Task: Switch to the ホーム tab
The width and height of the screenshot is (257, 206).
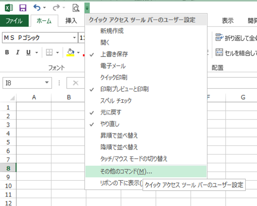Action: pyautogui.click(x=44, y=21)
